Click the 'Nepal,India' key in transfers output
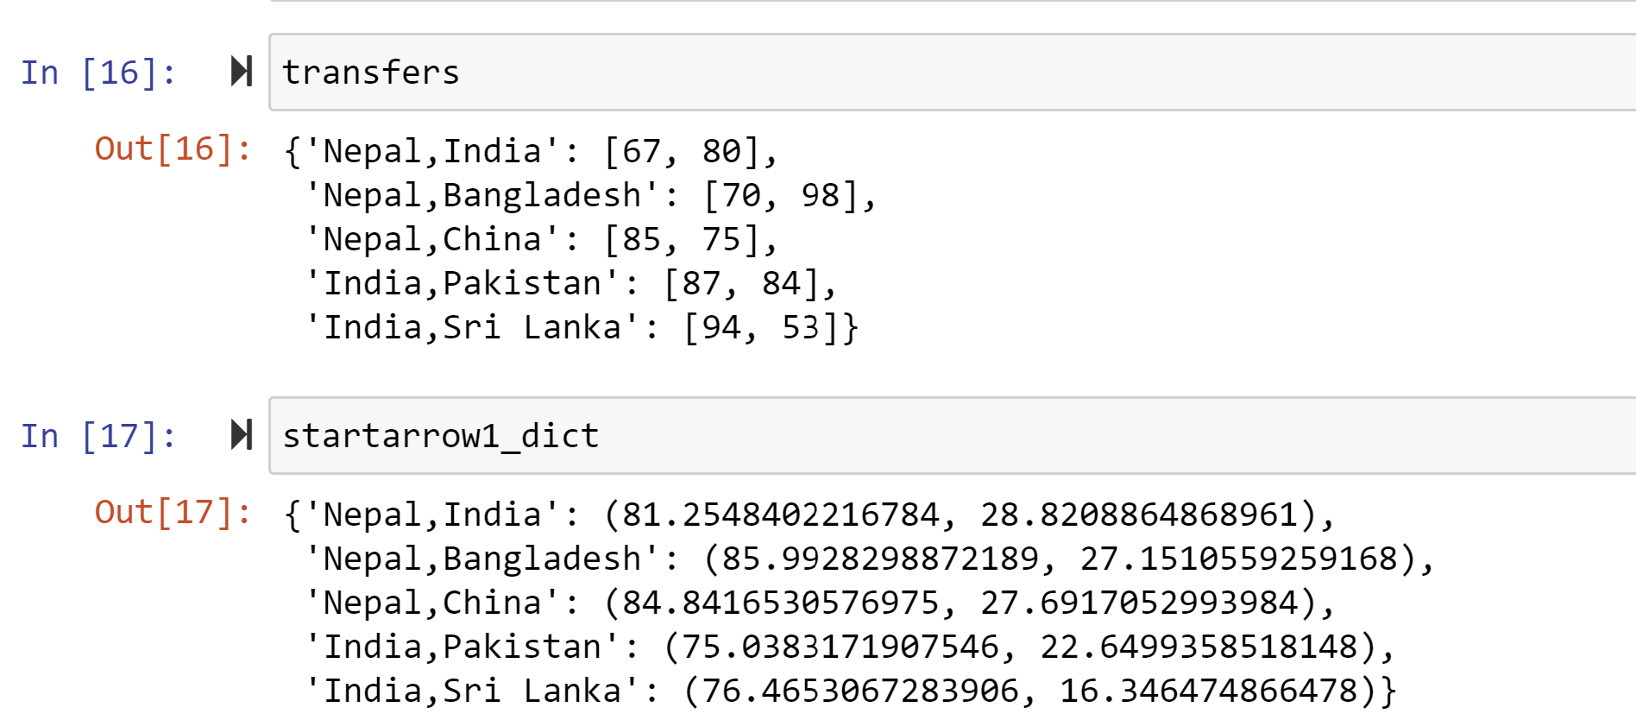Screen dimensions: 1636x720 click(x=431, y=152)
